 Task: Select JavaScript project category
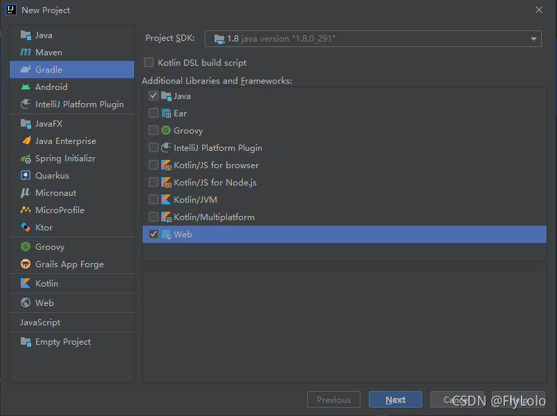pyautogui.click(x=40, y=323)
